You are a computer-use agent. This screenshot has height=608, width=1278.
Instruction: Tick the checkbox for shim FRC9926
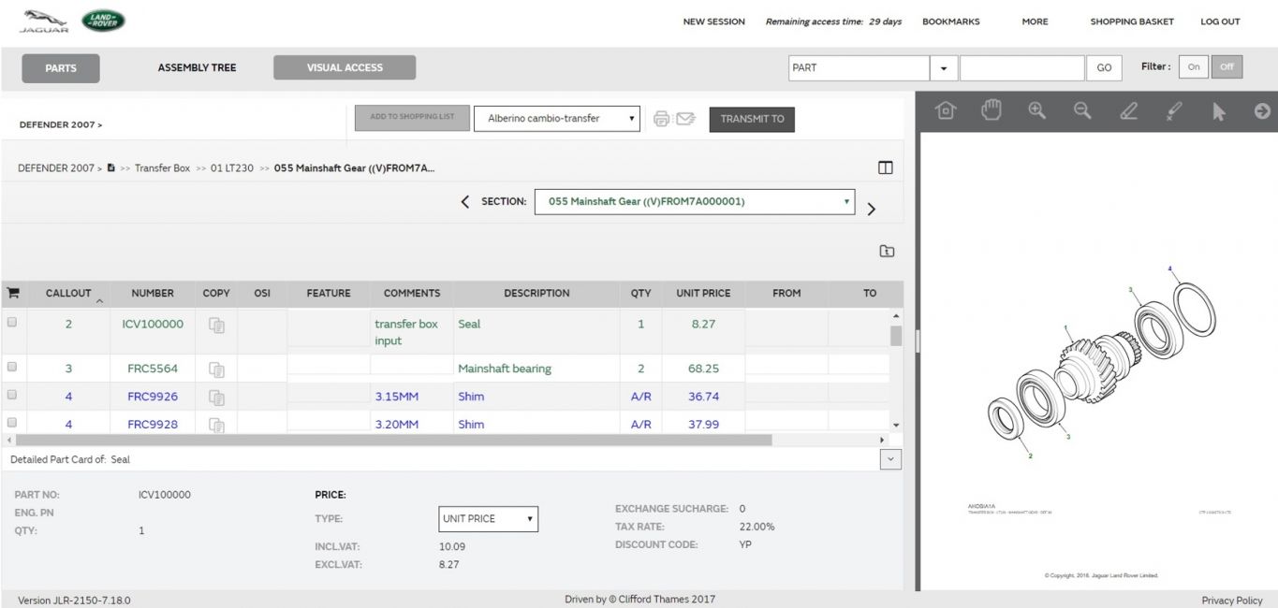[12, 395]
